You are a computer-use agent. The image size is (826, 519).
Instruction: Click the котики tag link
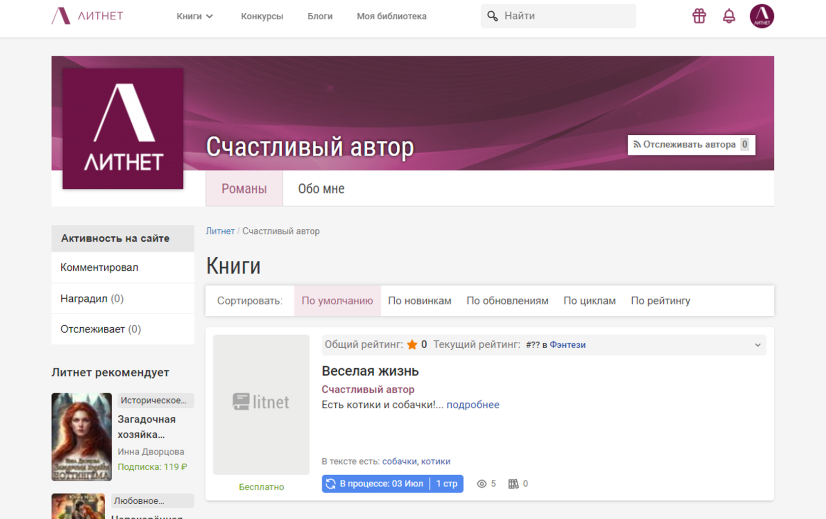pyautogui.click(x=436, y=461)
